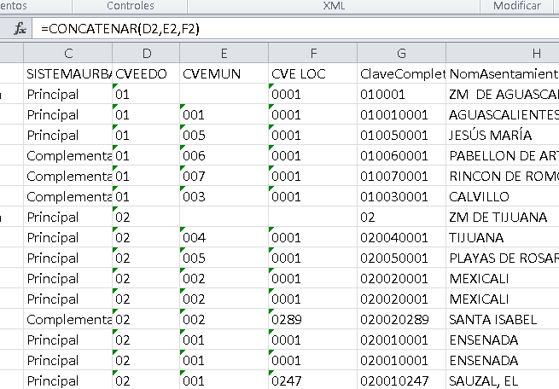Screen dimensions: 559x389
Task: Select the CALVILLO cell
Action: (503, 197)
